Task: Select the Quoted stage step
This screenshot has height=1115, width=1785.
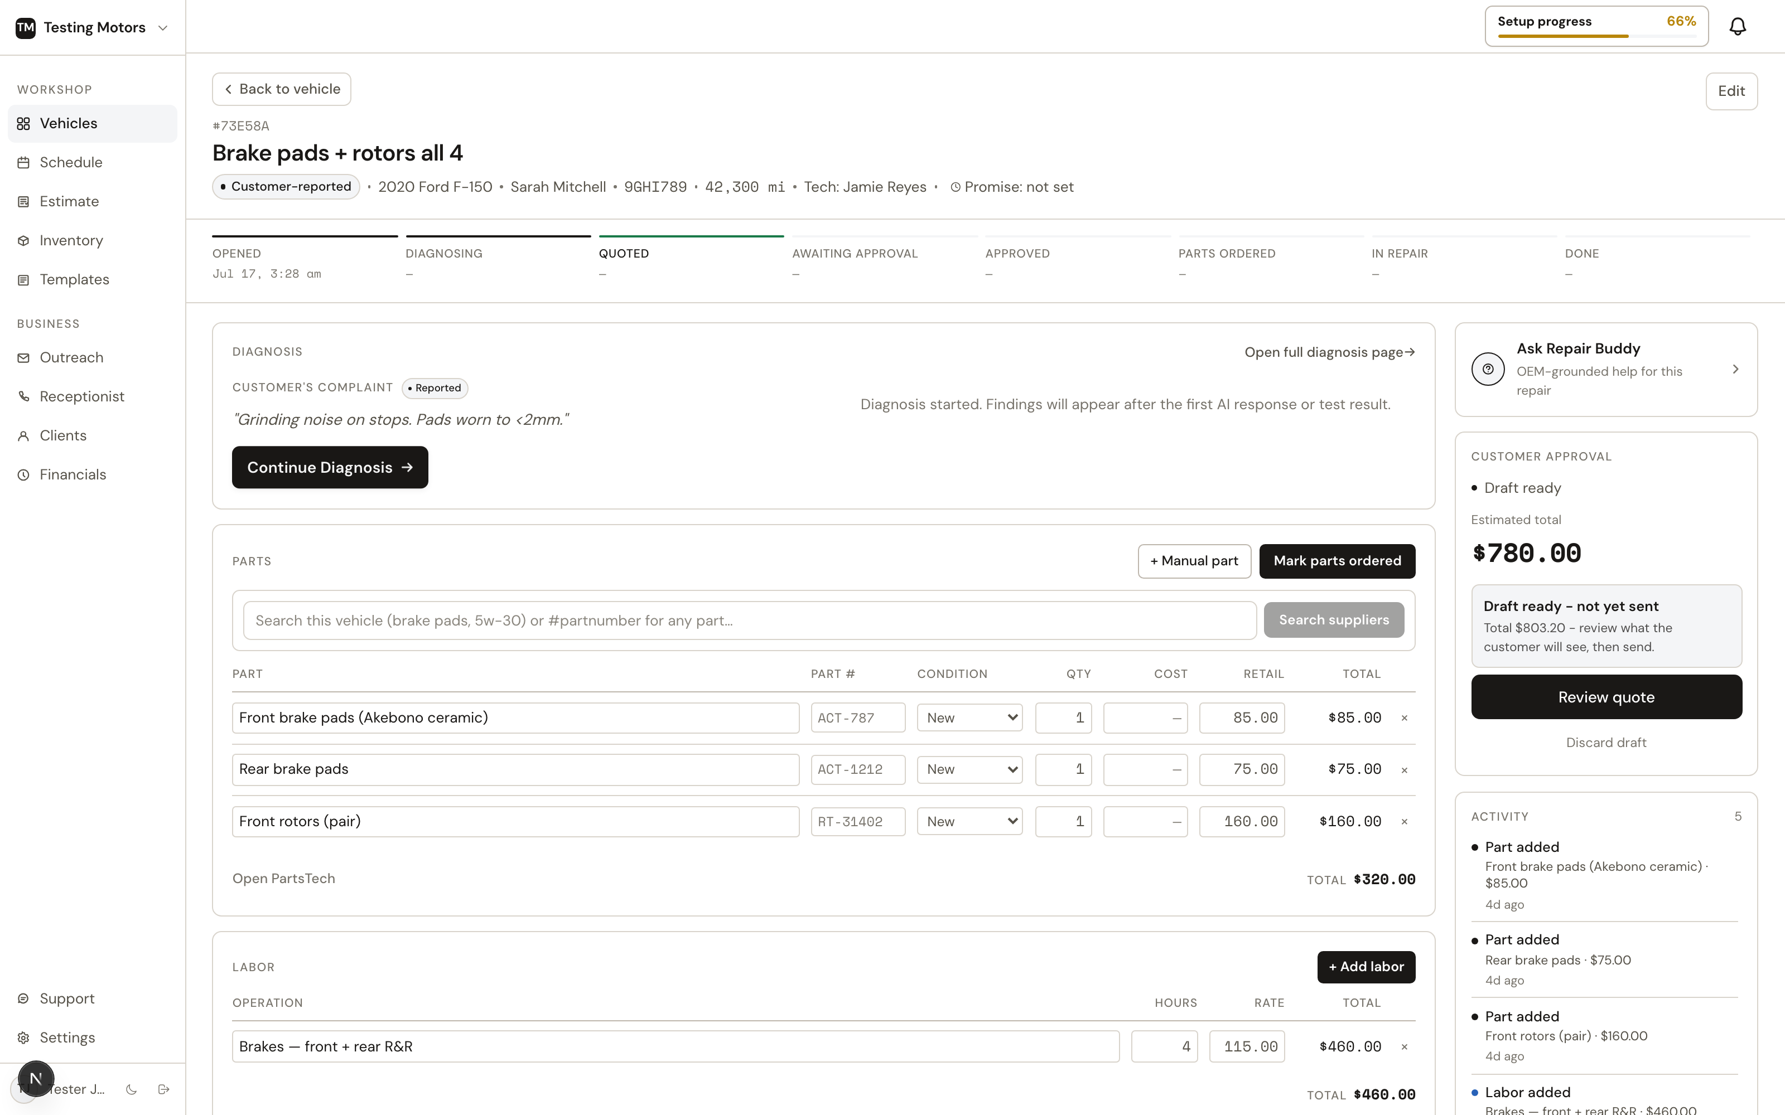Action: (x=691, y=259)
